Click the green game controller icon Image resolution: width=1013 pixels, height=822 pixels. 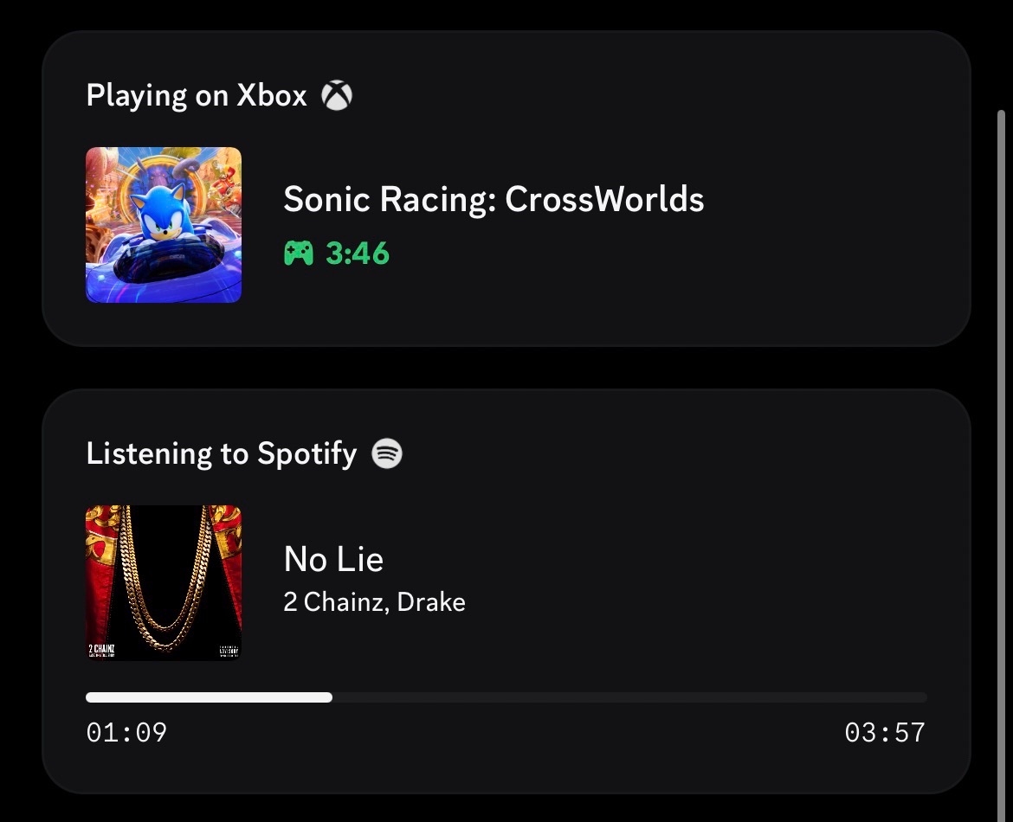[299, 254]
